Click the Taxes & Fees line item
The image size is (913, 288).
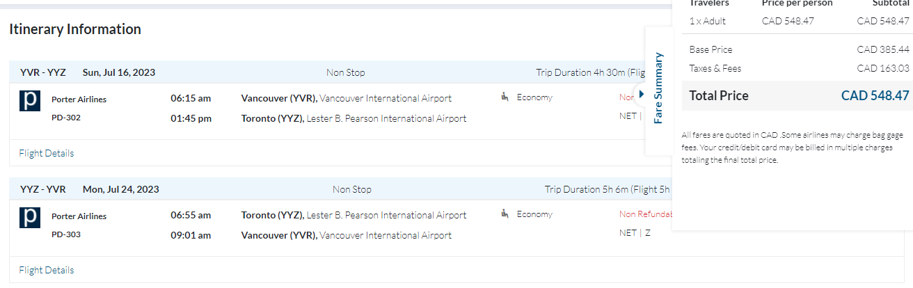point(715,68)
